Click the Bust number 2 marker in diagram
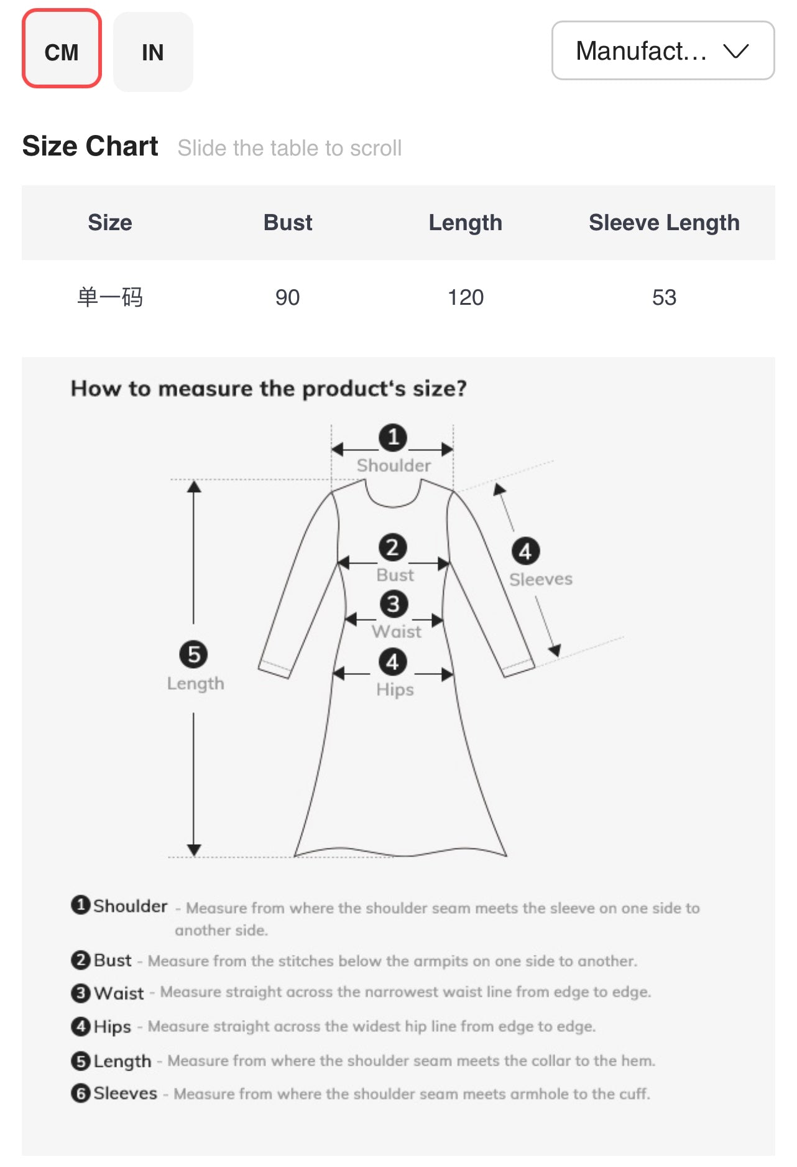Image resolution: width=797 pixels, height=1167 pixels. 393,547
